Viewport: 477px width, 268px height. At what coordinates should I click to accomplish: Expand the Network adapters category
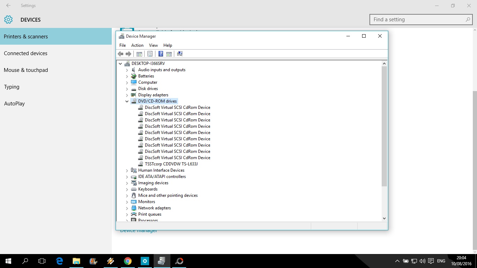click(127, 208)
